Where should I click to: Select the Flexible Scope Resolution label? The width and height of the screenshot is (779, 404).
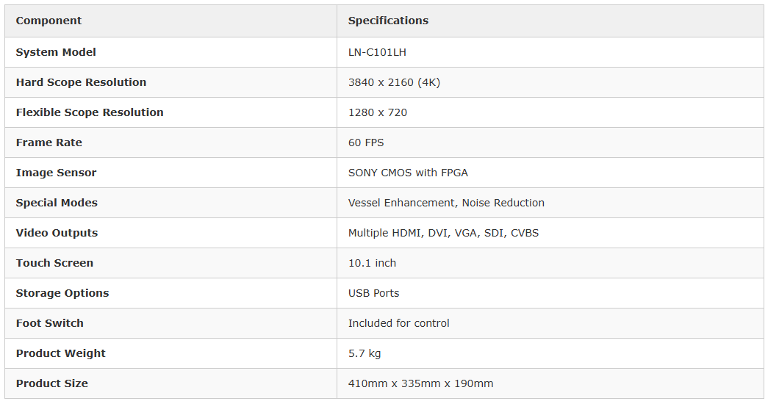point(90,112)
